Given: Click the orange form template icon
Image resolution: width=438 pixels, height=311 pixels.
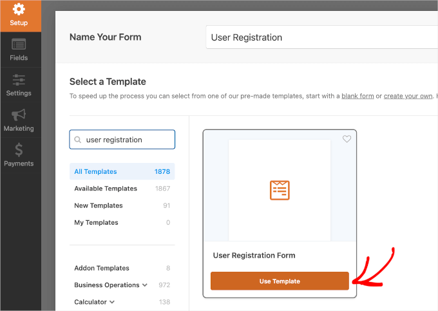Looking at the screenshot, I should [x=280, y=190].
